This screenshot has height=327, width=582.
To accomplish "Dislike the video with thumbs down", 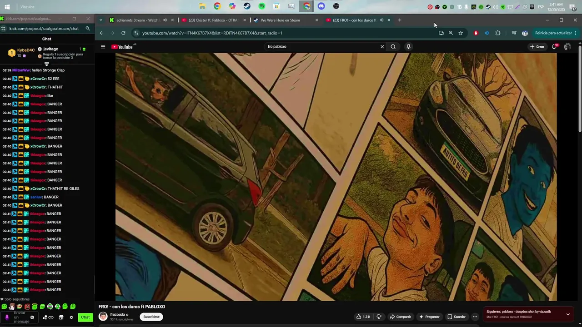I will pos(379,317).
